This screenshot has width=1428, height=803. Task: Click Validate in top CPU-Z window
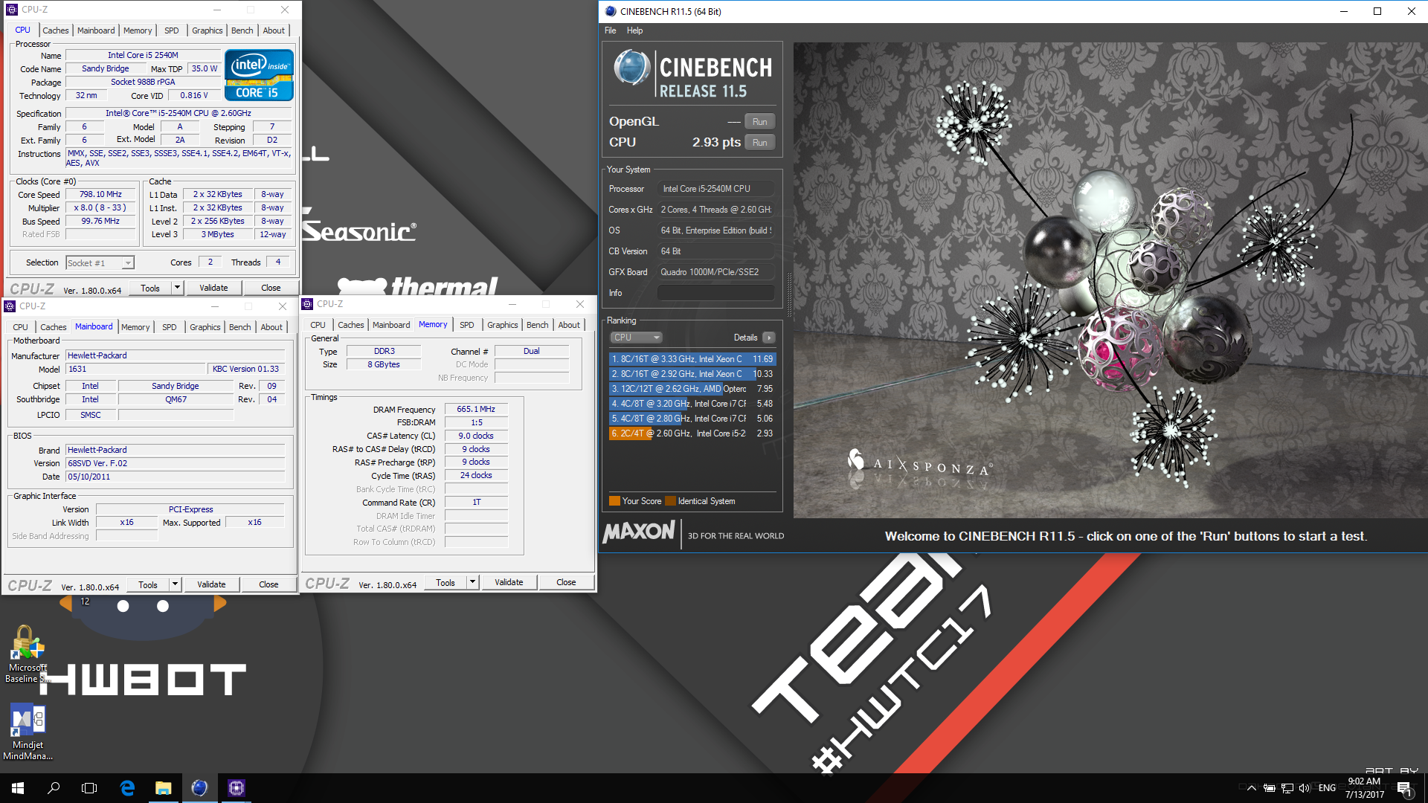pos(213,288)
